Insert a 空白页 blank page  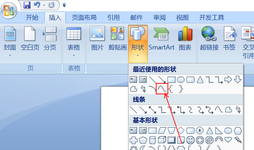click(30, 39)
